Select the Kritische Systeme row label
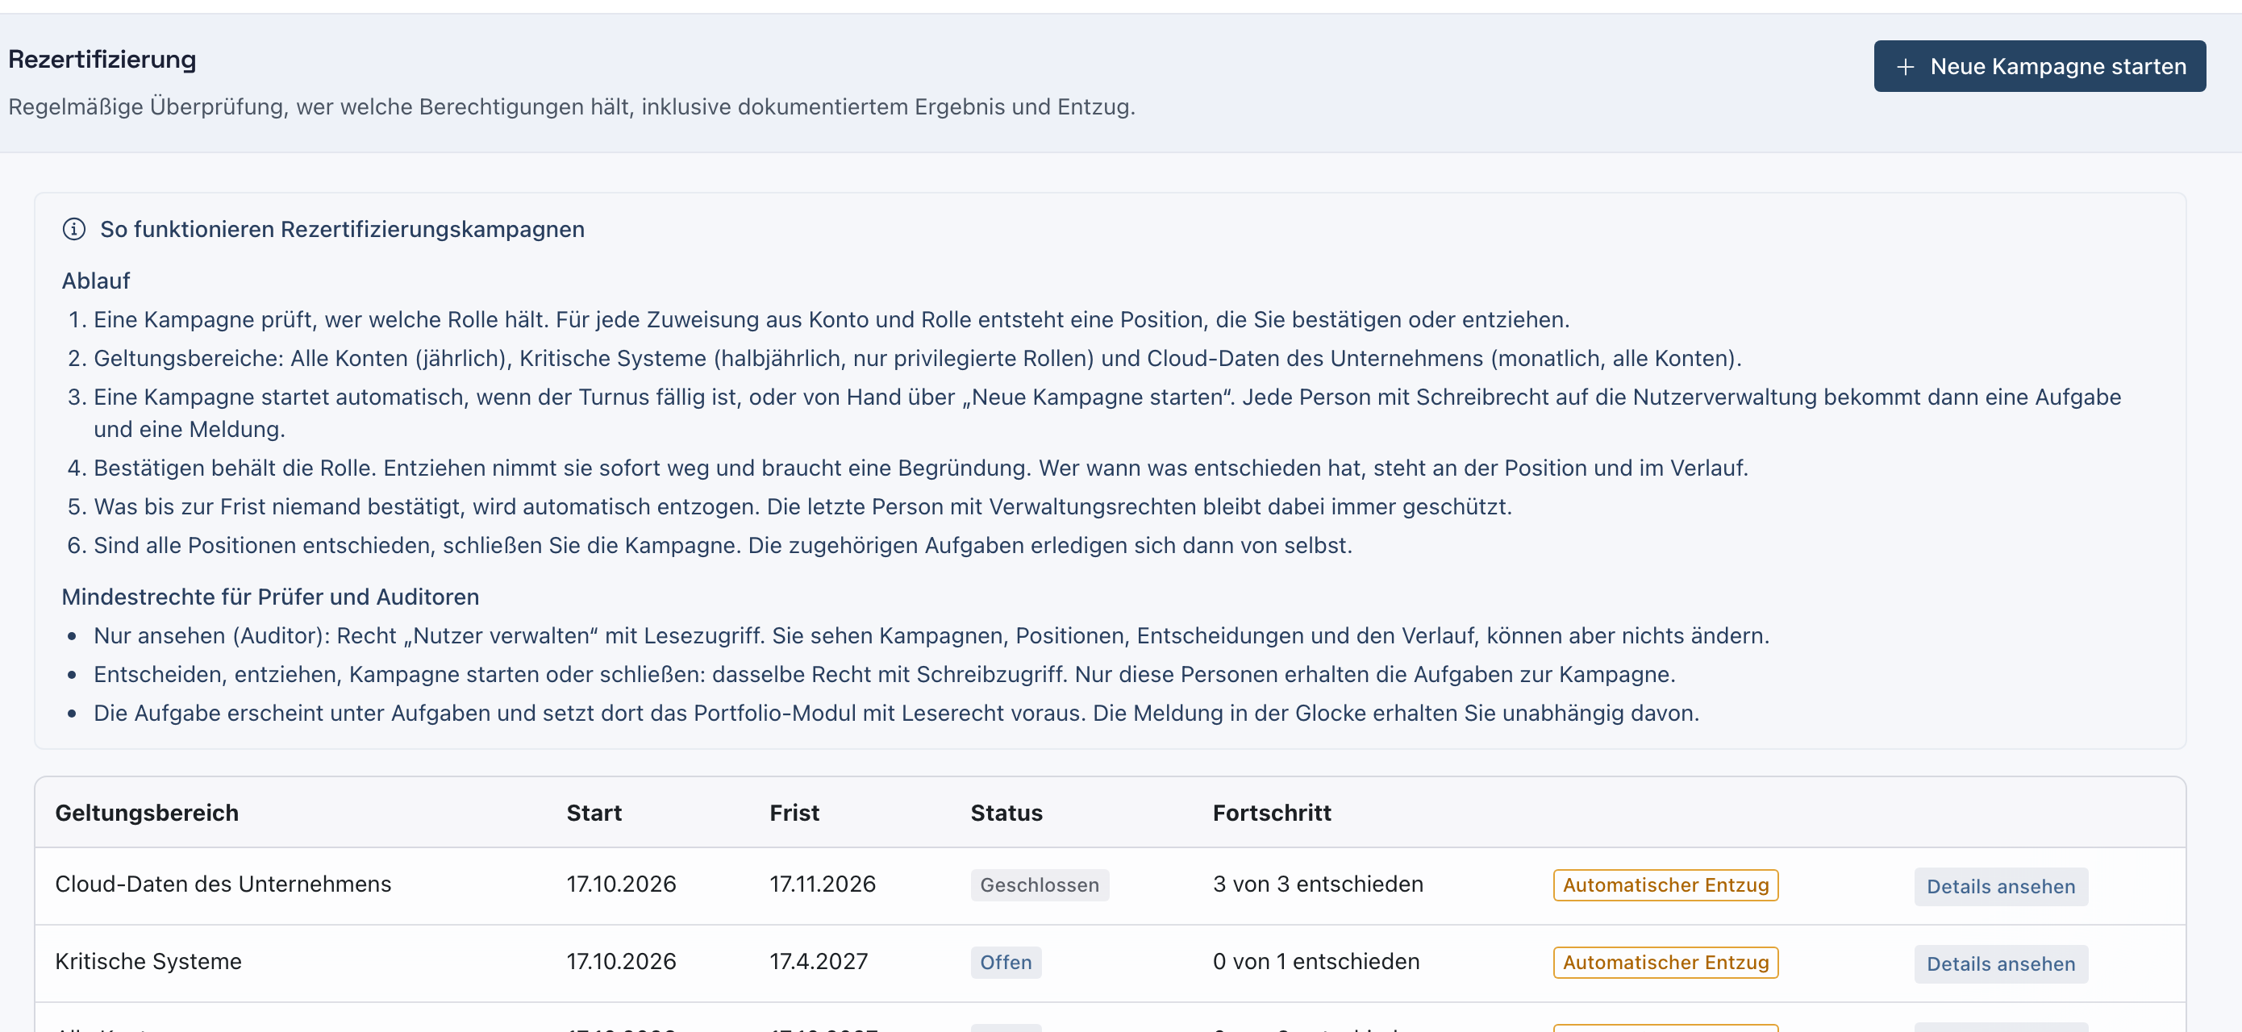This screenshot has height=1032, width=2242. point(148,962)
